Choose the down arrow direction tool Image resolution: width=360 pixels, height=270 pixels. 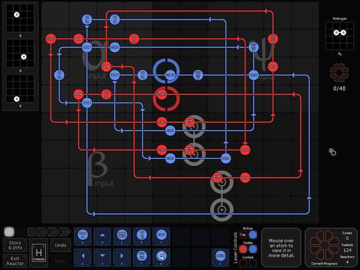tap(103, 256)
